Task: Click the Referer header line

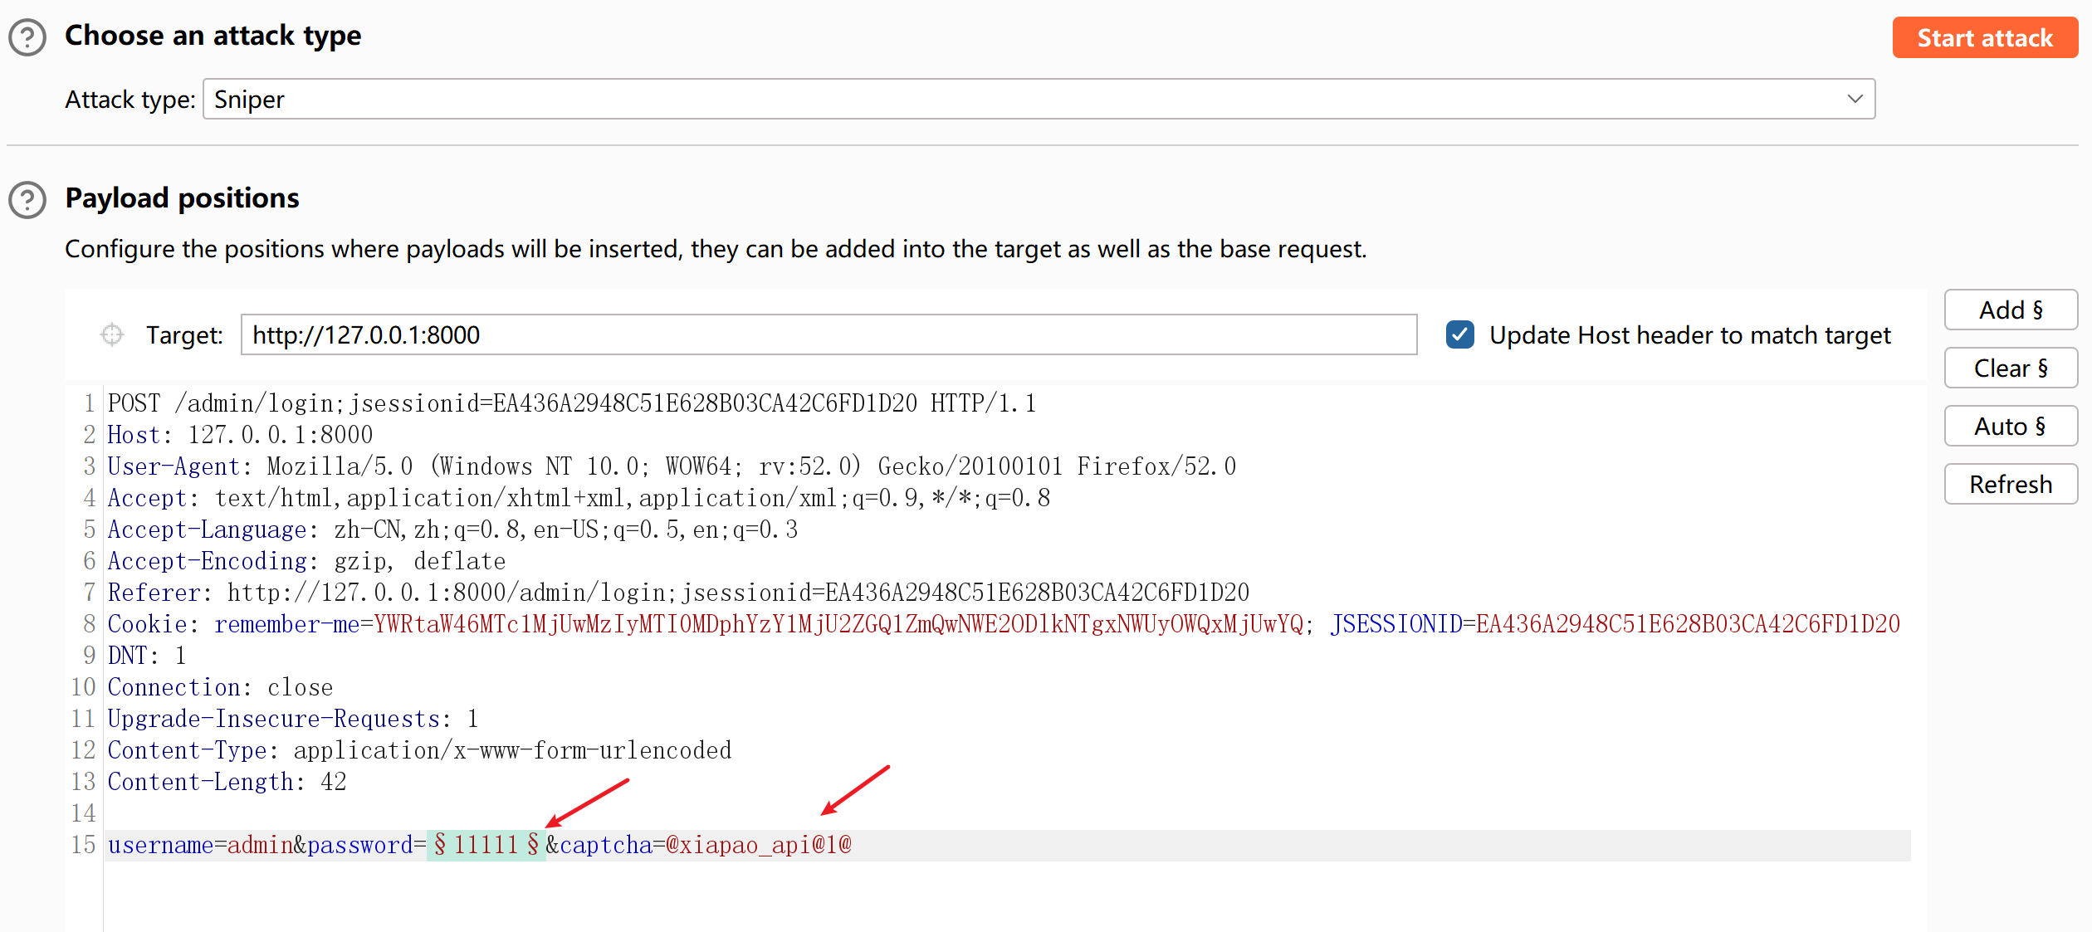Action: (x=677, y=593)
